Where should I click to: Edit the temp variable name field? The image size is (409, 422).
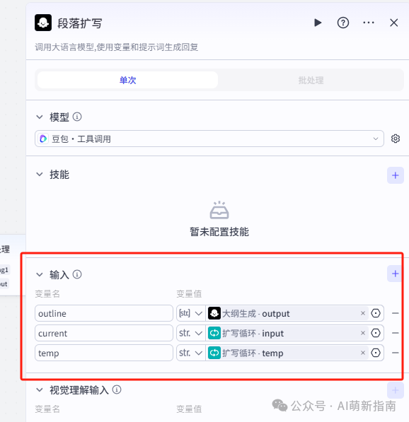(104, 353)
